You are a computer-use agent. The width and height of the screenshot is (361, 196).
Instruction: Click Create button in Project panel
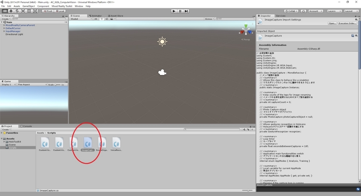pos(6,130)
